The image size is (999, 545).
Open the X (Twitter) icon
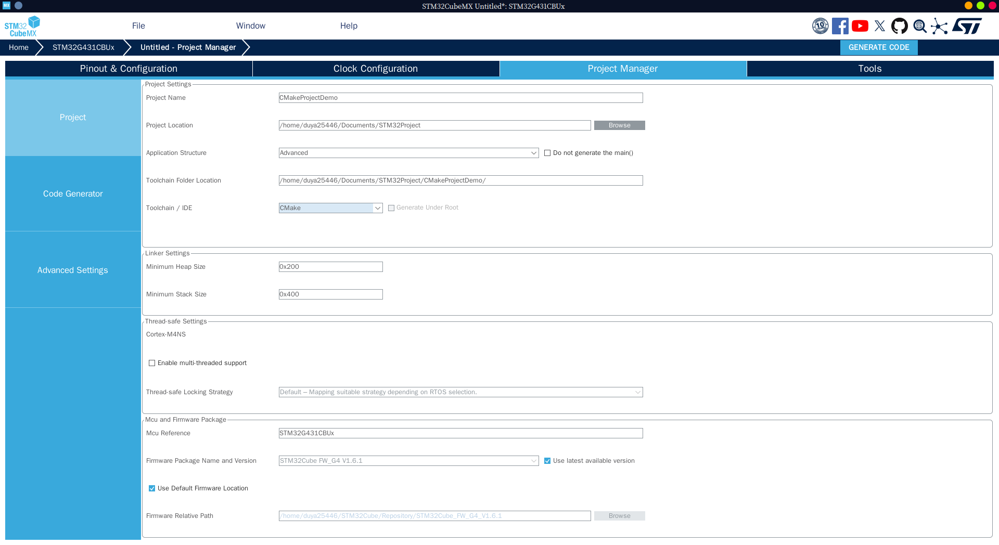pos(880,26)
